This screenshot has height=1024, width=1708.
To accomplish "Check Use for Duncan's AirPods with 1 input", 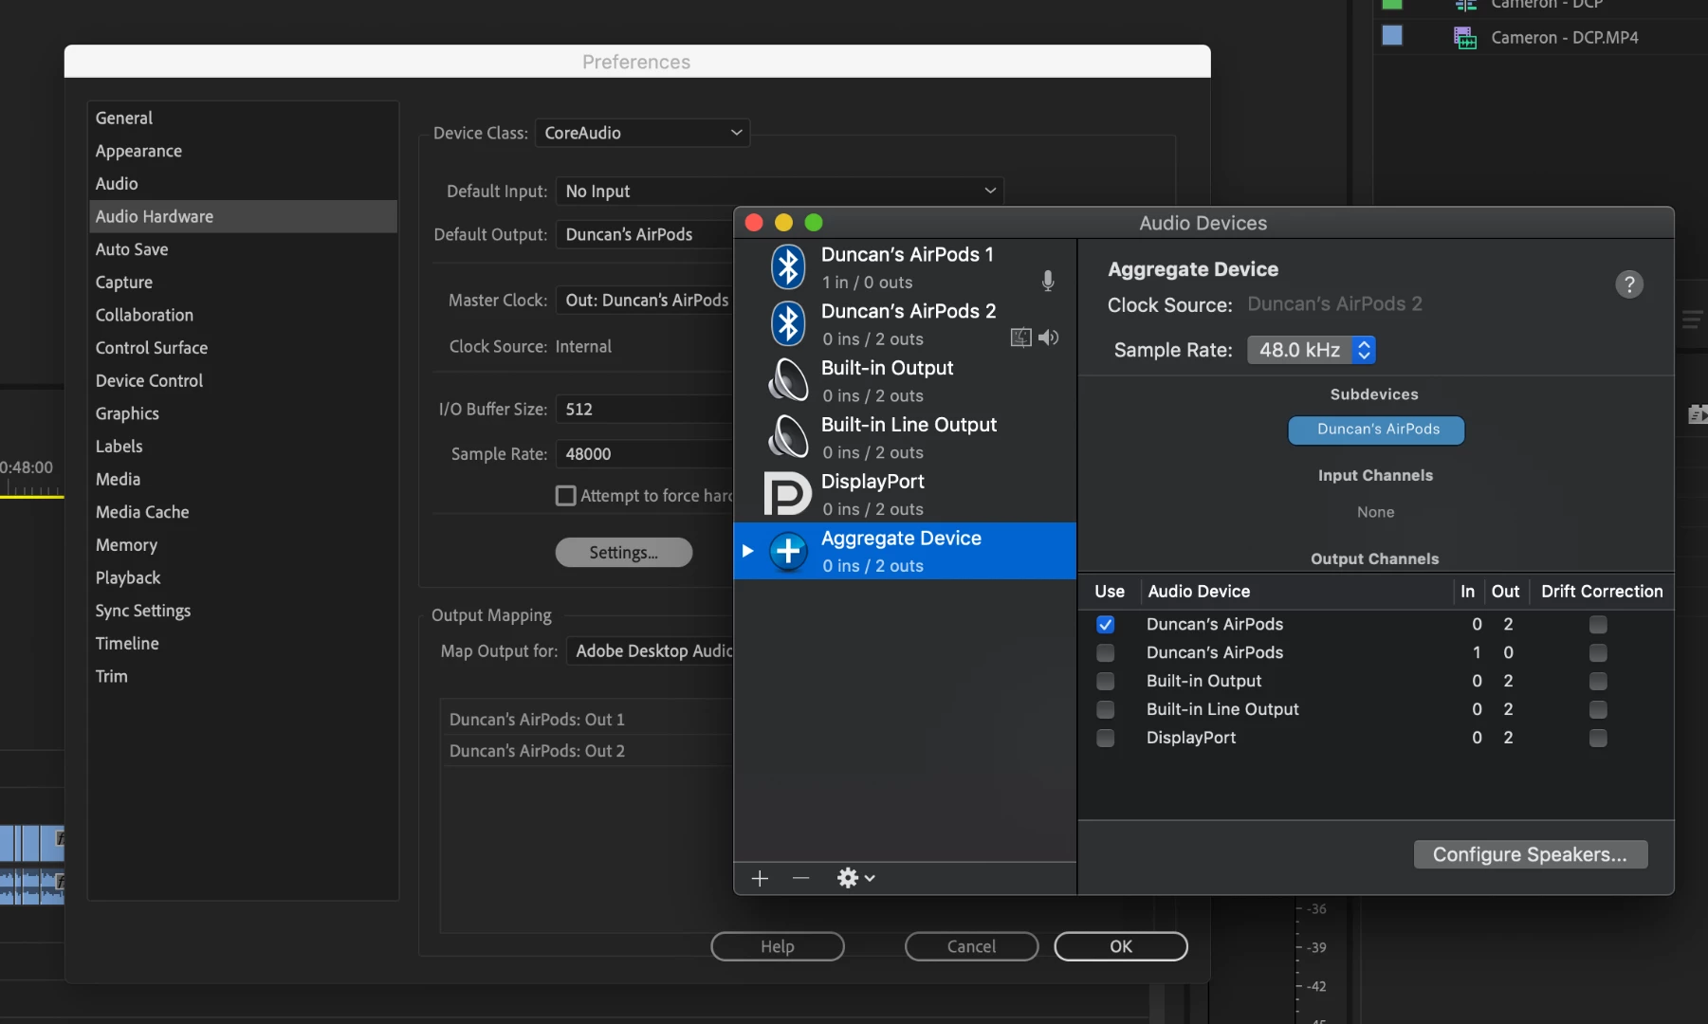I will (x=1105, y=653).
